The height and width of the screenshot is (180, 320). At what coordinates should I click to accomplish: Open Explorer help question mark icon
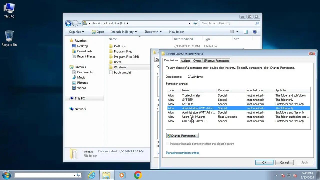click(255, 32)
